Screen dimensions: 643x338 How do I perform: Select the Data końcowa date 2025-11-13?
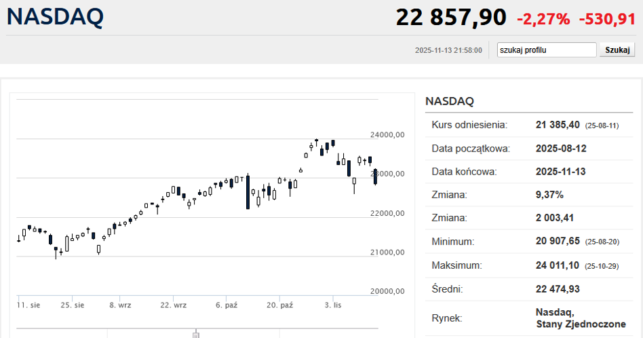[560, 172]
